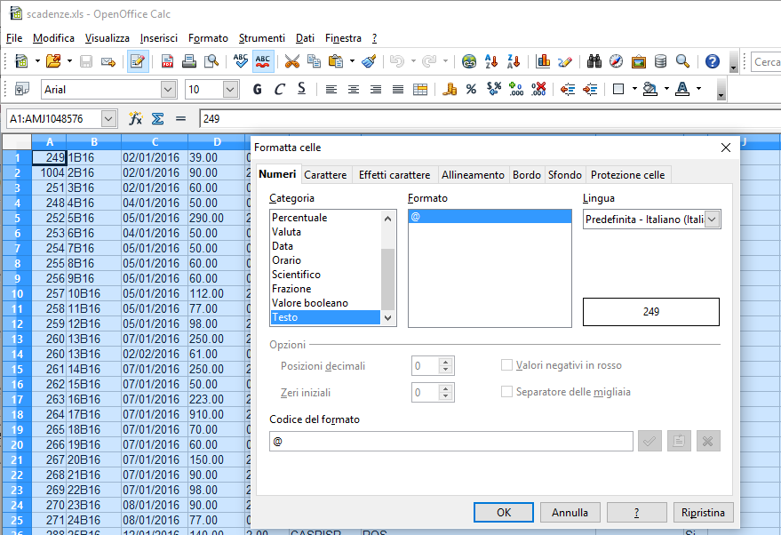
Task: Run the spelling check
Action: (x=241, y=61)
